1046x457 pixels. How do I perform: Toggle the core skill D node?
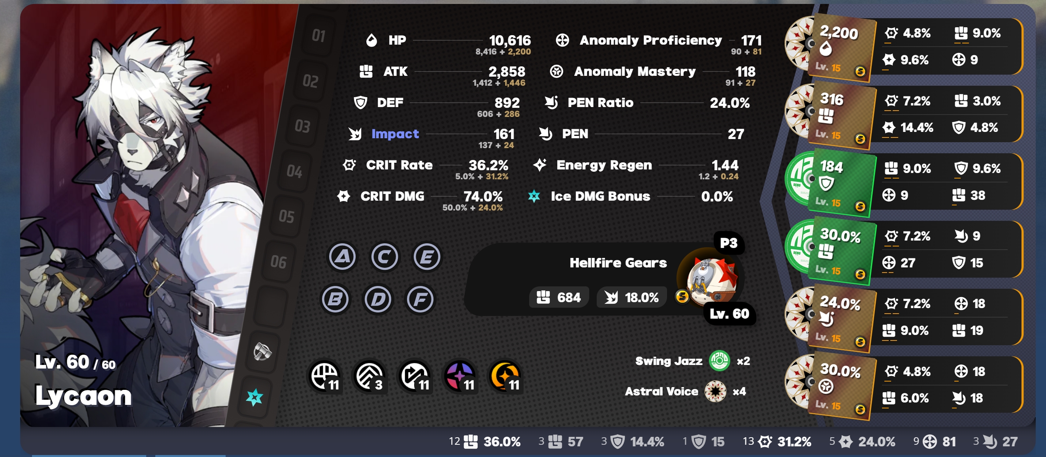378,299
